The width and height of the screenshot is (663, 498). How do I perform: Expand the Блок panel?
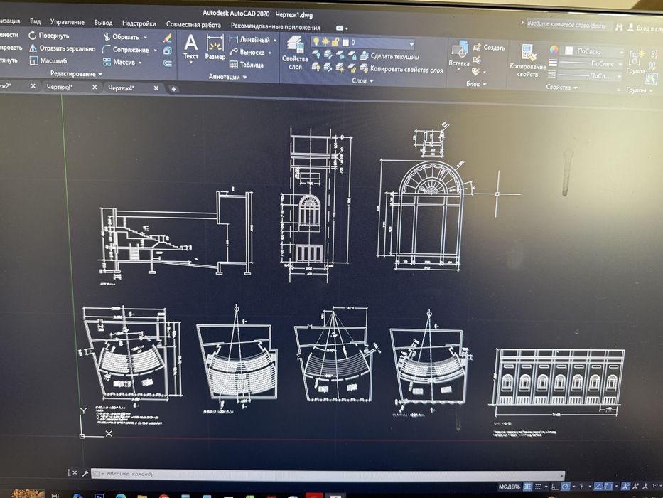coord(476,84)
